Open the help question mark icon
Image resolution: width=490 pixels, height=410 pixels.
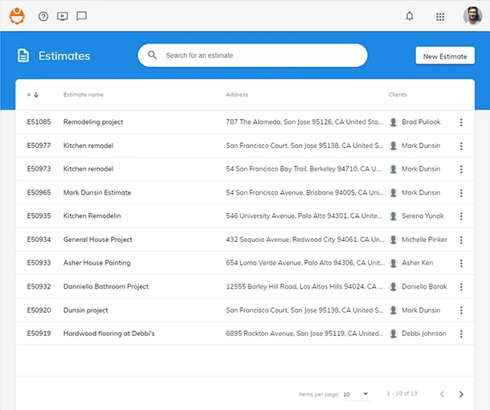click(43, 16)
